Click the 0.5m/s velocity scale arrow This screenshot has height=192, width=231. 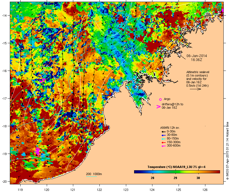click(x=195, y=89)
